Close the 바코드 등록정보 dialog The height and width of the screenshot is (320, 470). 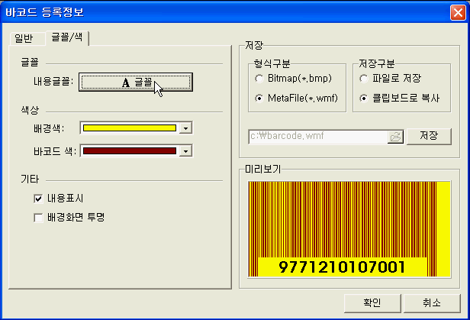pos(458,13)
